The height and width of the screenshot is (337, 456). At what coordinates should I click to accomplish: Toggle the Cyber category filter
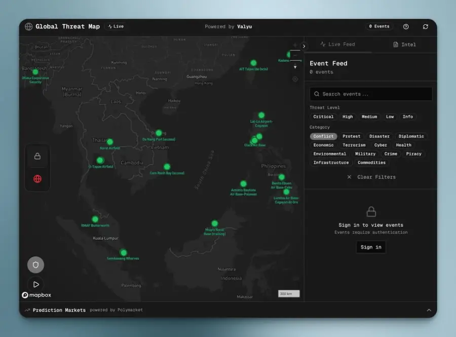pyautogui.click(x=381, y=145)
